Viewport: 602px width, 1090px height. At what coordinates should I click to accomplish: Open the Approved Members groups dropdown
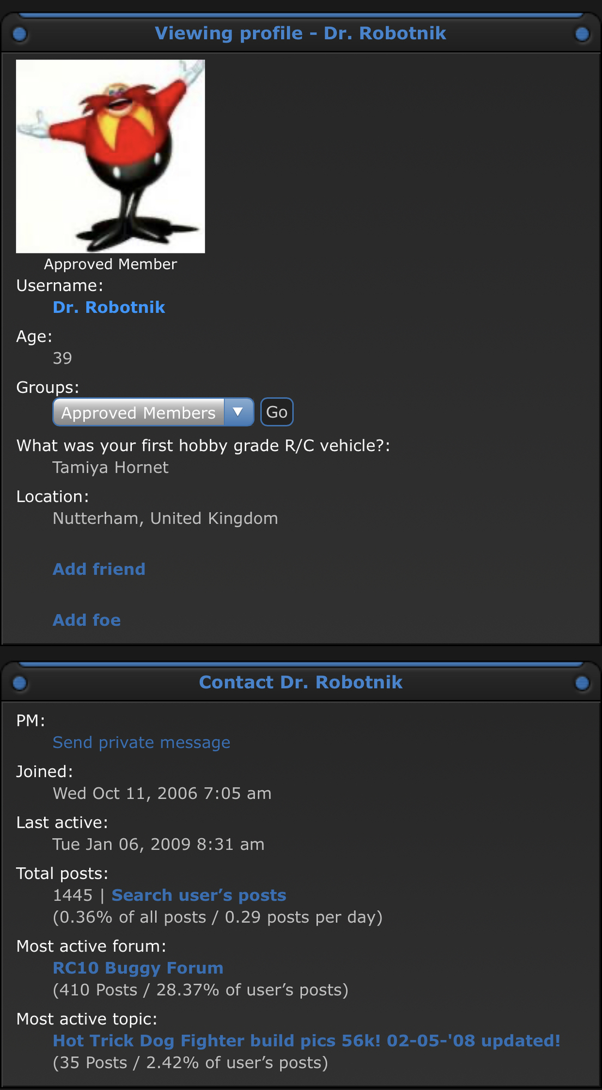(153, 412)
